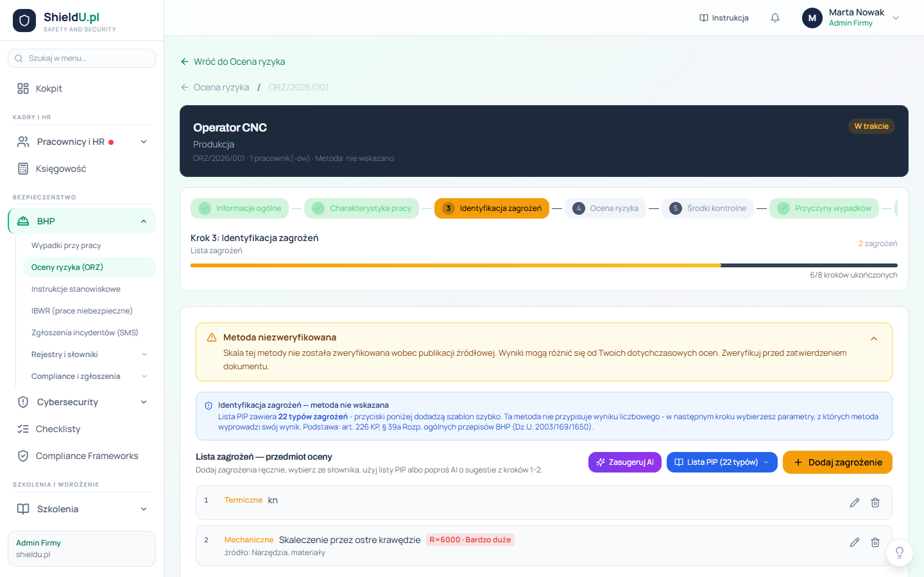
Task: Click the W trakcie status badge
Action: coord(871,126)
